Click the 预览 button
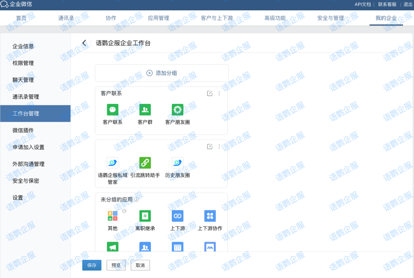 coord(116,265)
